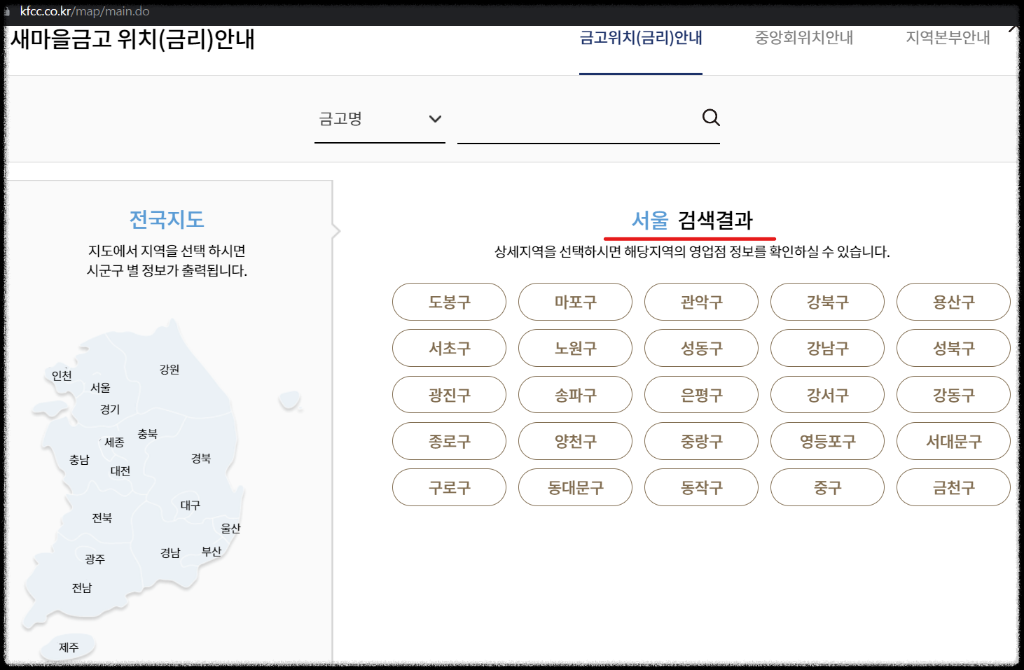Image resolution: width=1024 pixels, height=670 pixels.
Task: Select 노원구 district button
Action: (575, 348)
